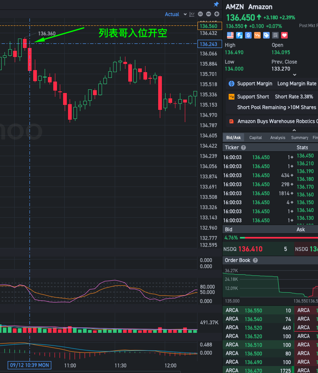The width and height of the screenshot is (318, 373).
Task: Click the blue dollar margin icon
Action: point(248,35)
